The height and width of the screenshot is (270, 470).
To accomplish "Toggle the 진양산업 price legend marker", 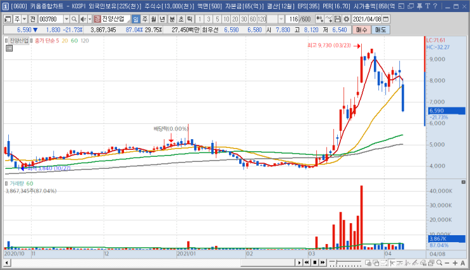I will tap(6, 40).
